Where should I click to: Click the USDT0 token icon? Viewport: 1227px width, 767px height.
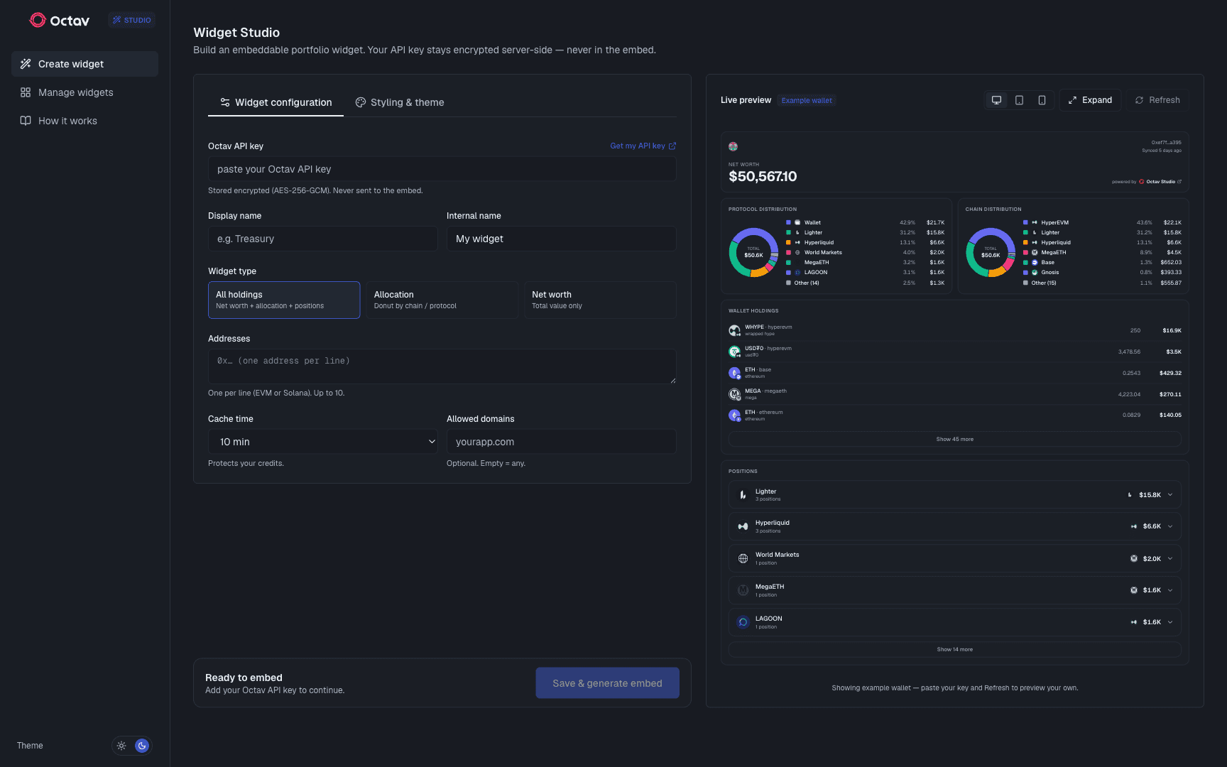pos(735,352)
